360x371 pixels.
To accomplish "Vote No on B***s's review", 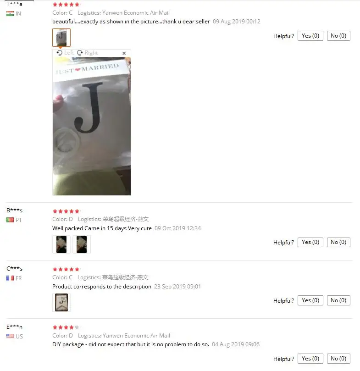I will (x=338, y=242).
